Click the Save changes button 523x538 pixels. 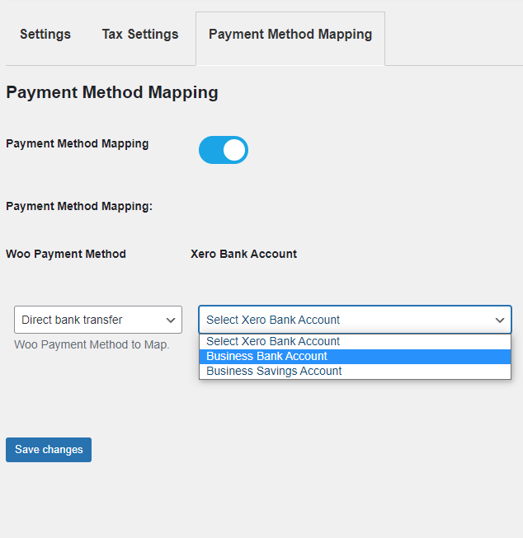(49, 450)
